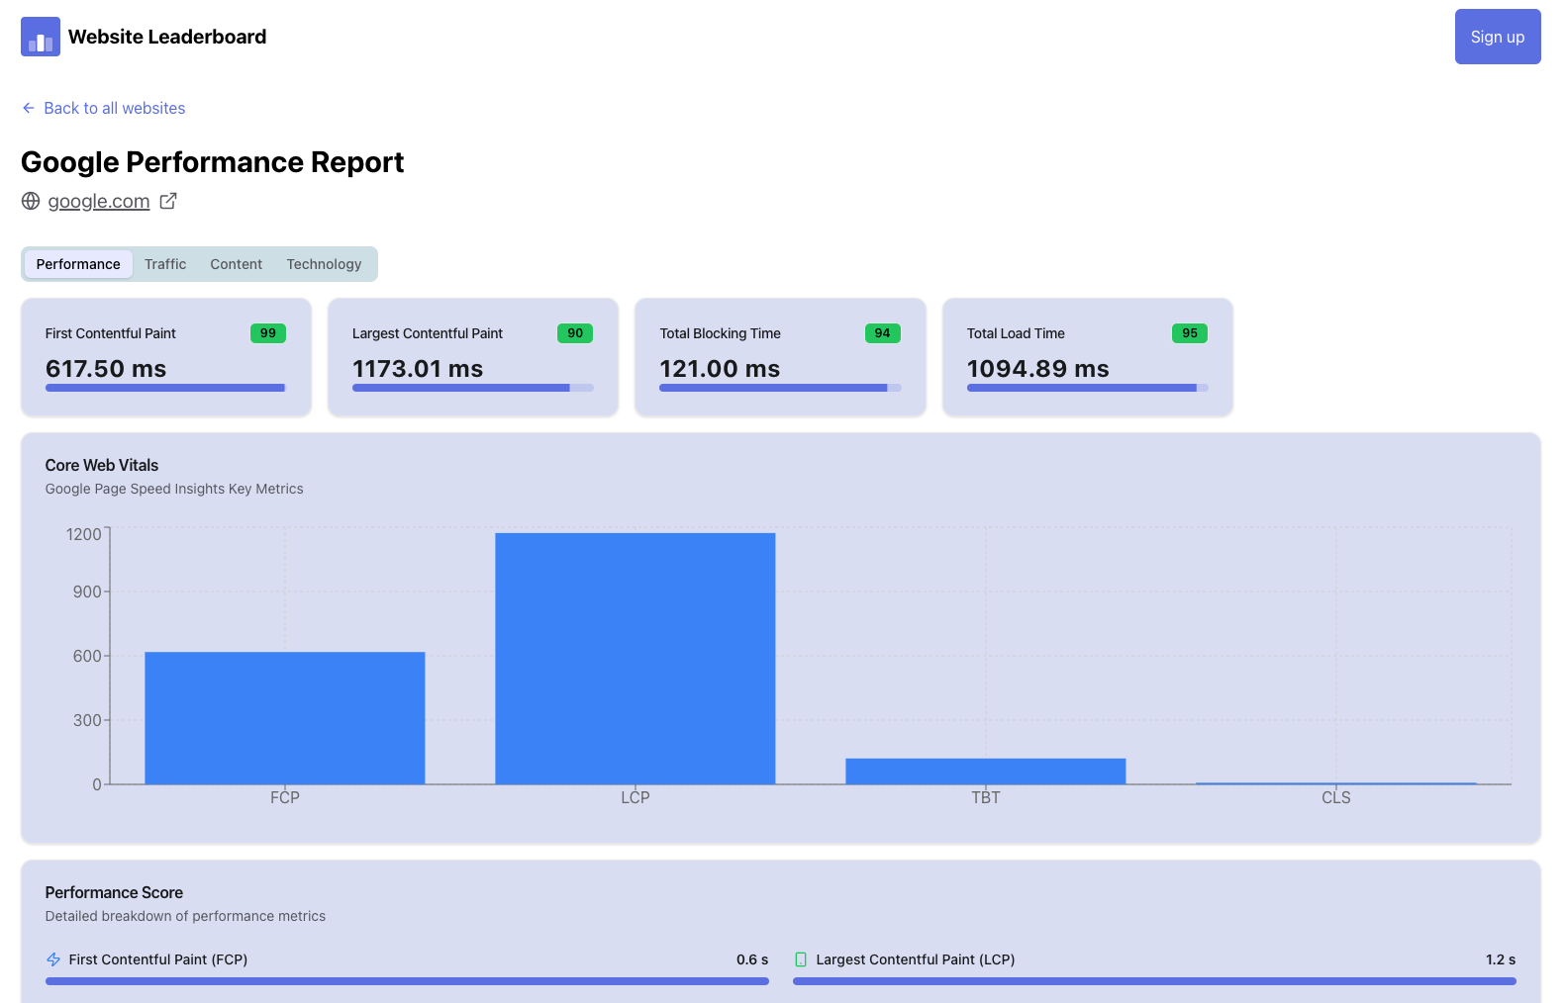Click the First Contentful Paint progress bar in card
Screen dimensions: 1566x1003
click(166, 388)
